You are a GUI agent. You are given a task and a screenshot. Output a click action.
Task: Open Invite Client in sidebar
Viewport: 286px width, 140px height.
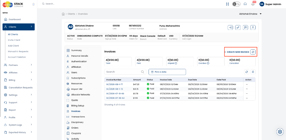click(x=14, y=40)
